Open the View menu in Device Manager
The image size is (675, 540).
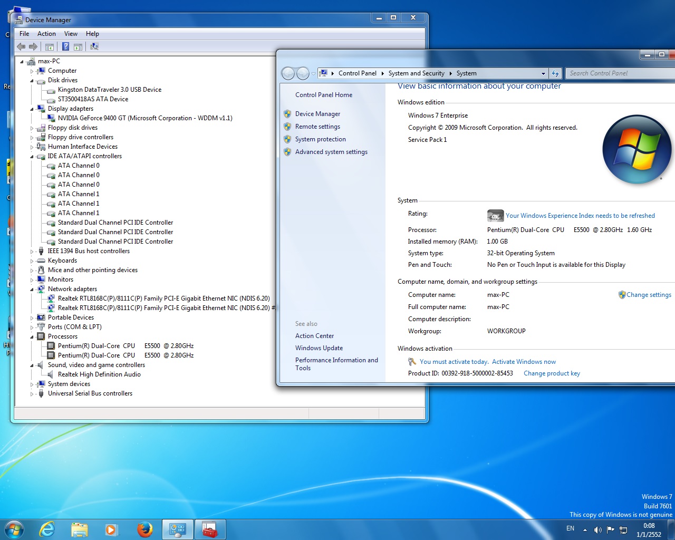[x=71, y=34]
